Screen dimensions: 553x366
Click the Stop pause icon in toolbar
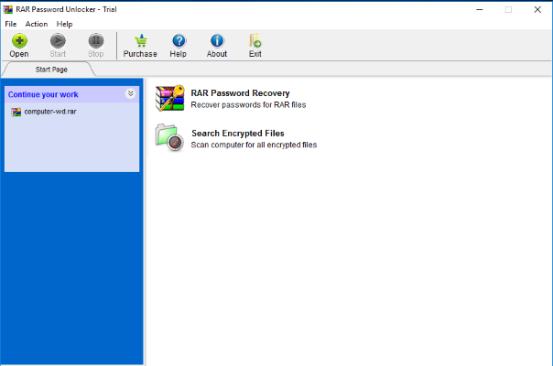pos(95,41)
